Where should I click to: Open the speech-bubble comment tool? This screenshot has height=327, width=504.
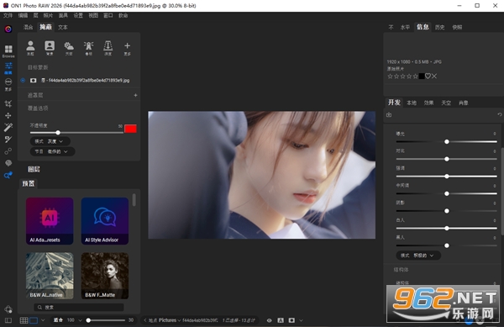coord(8,163)
